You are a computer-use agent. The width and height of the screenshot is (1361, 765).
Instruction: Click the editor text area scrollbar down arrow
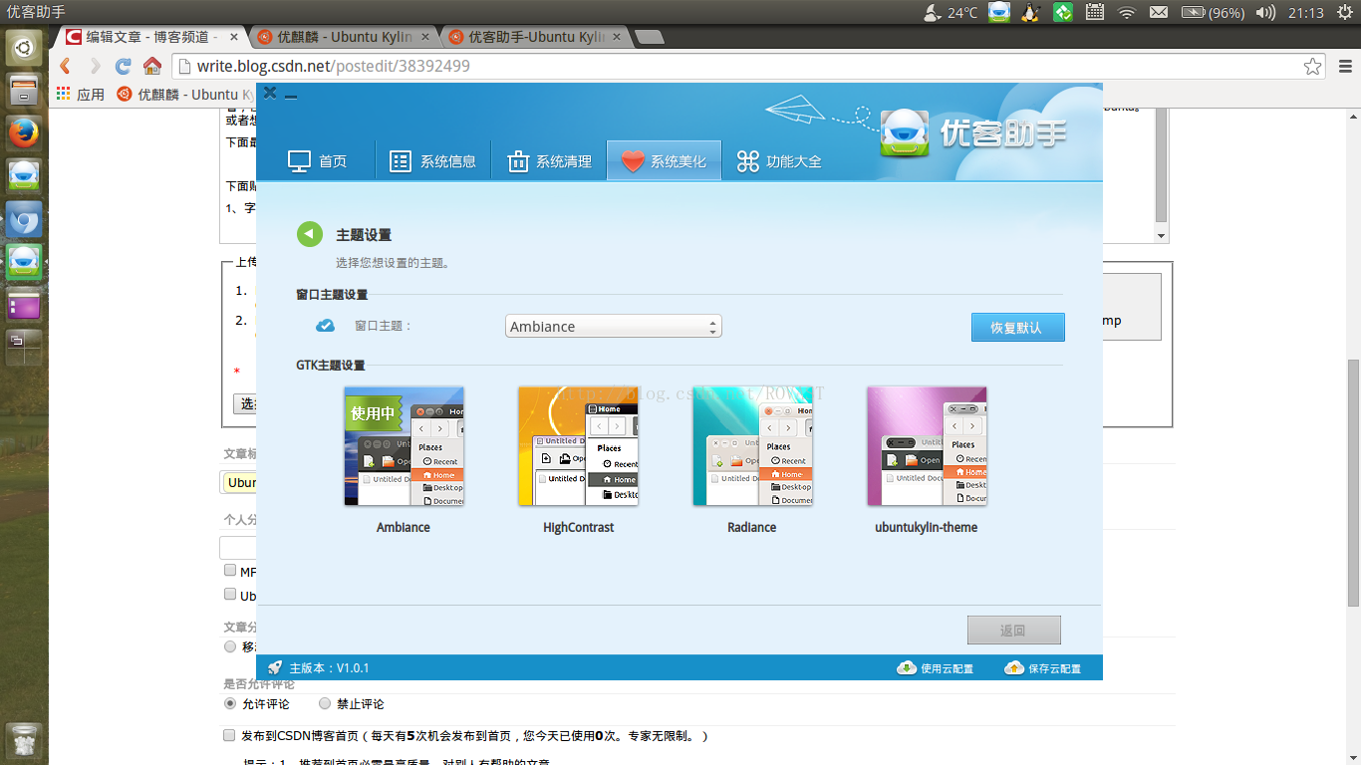coord(1161,236)
